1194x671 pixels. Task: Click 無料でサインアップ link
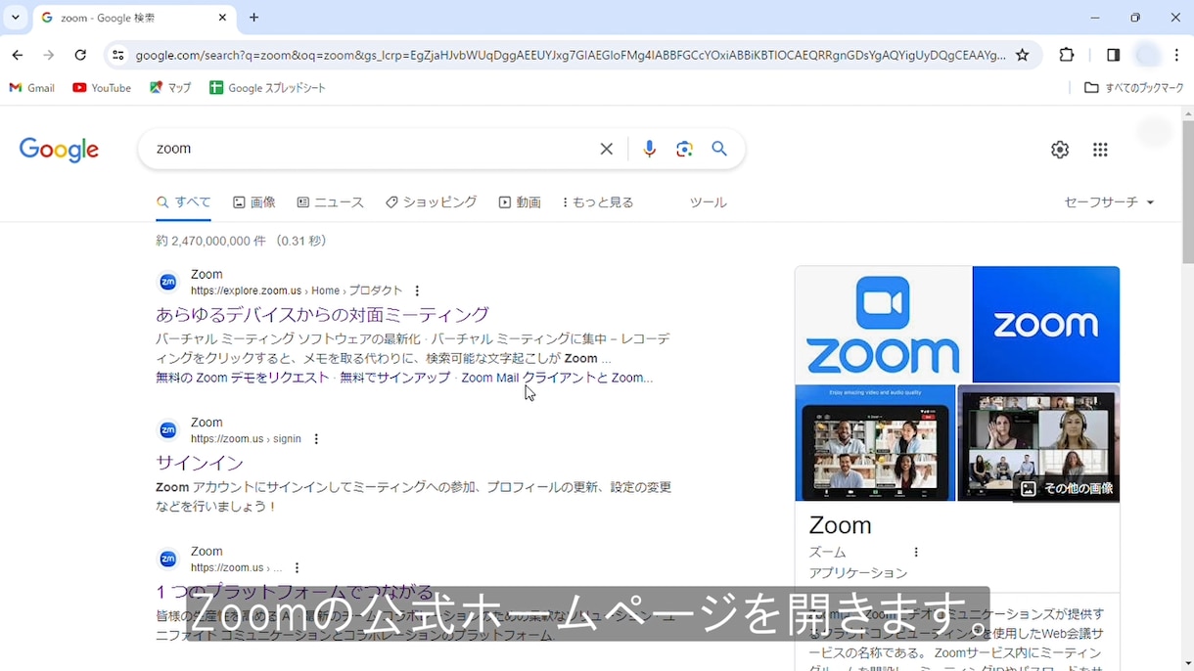[x=395, y=378]
